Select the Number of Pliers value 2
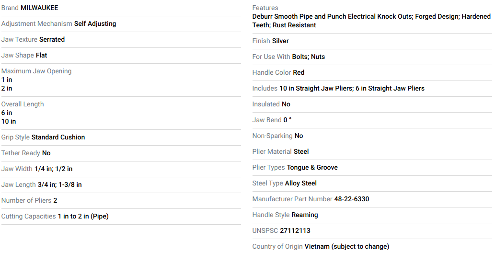495x253 pixels. point(55,200)
